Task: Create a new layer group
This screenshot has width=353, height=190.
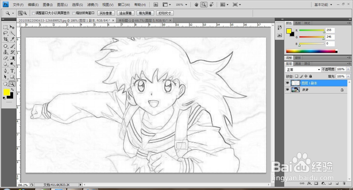Action: (x=330, y=184)
